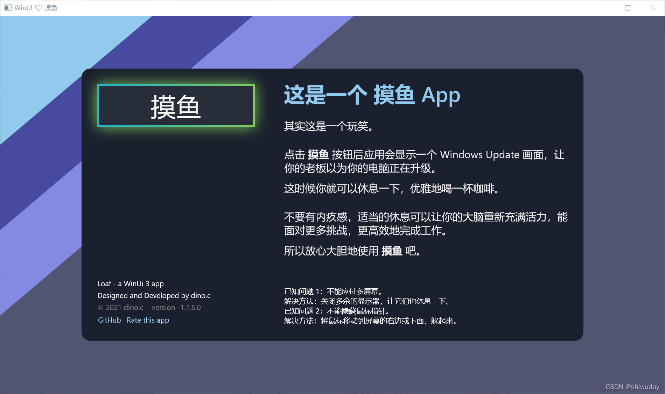The width and height of the screenshot is (665, 394).
Task: Click Rate this app
Action: tap(148, 320)
